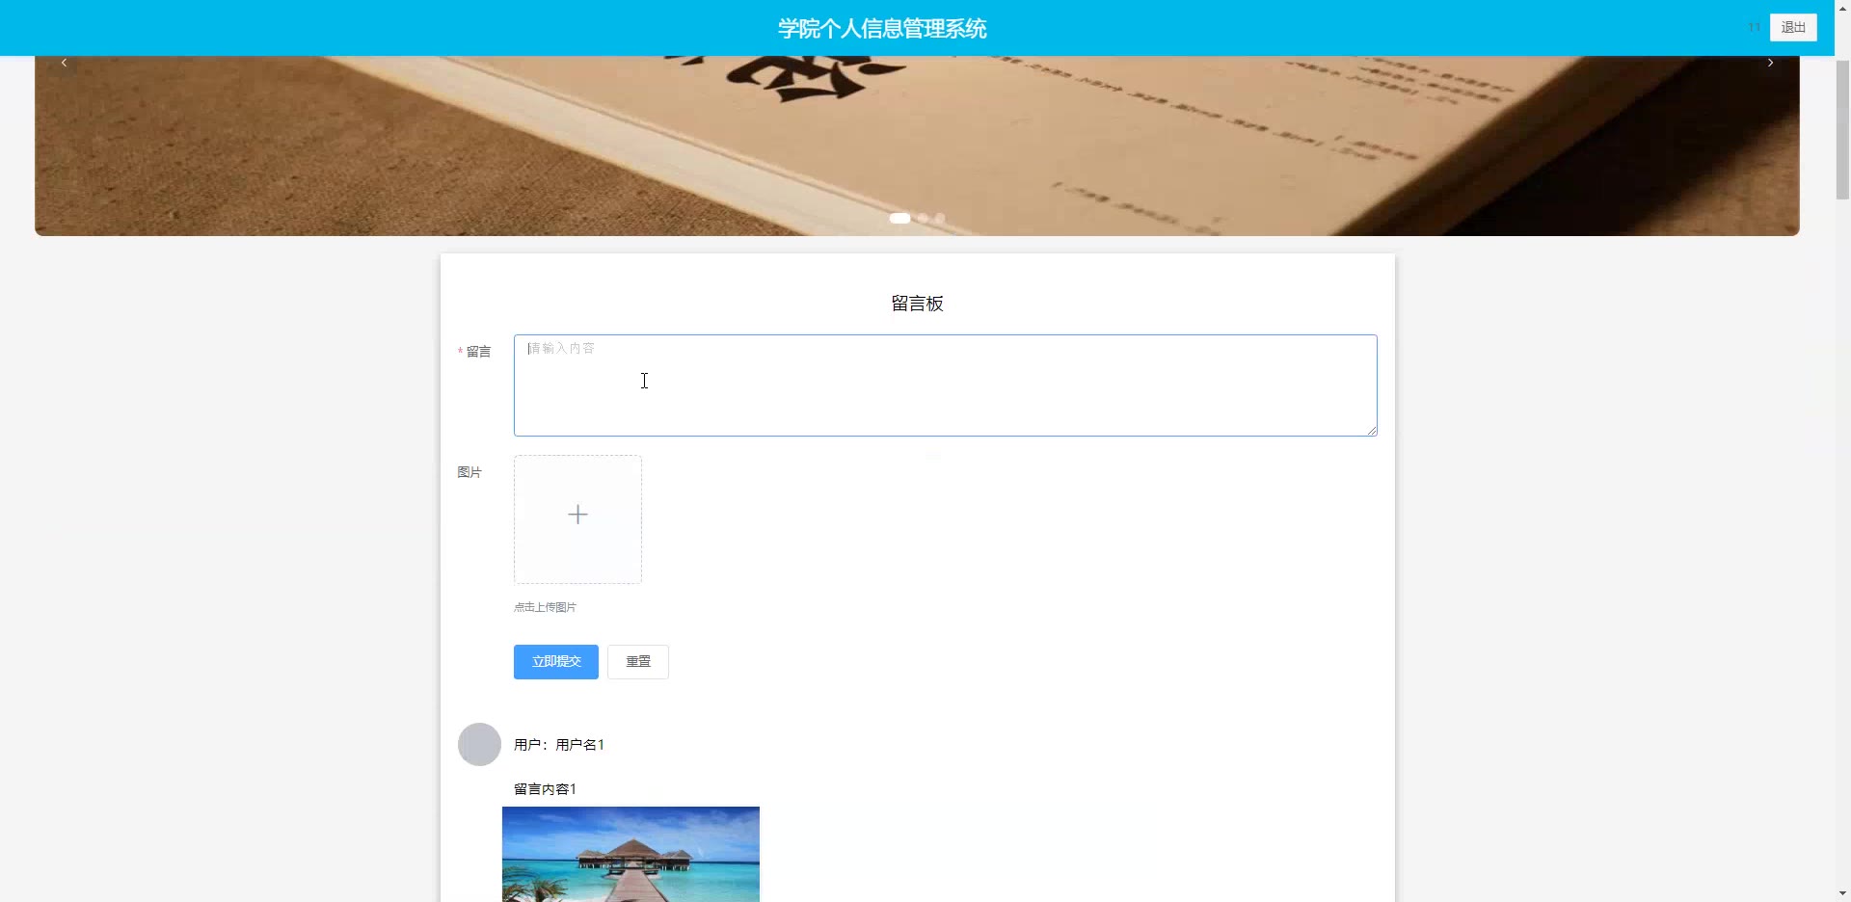Click scrollbar down arrow at bottom
1851x902 pixels.
pos(1842,893)
